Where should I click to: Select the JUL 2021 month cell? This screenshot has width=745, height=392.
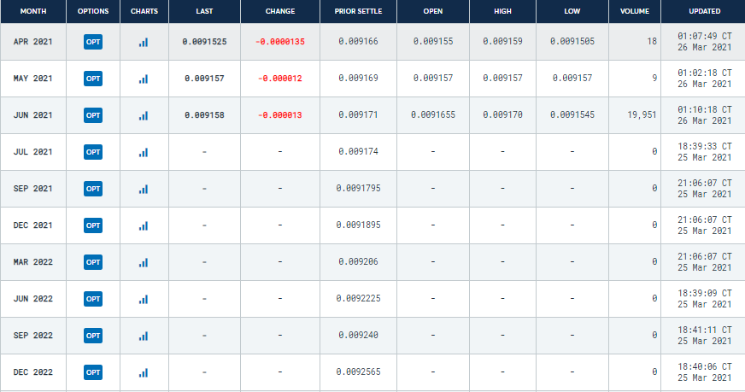pos(32,152)
